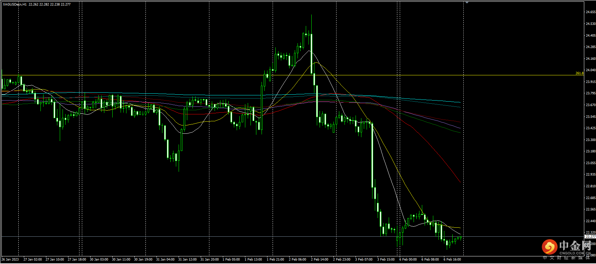Click the 6 Feb 16:00 time label

click(452, 260)
